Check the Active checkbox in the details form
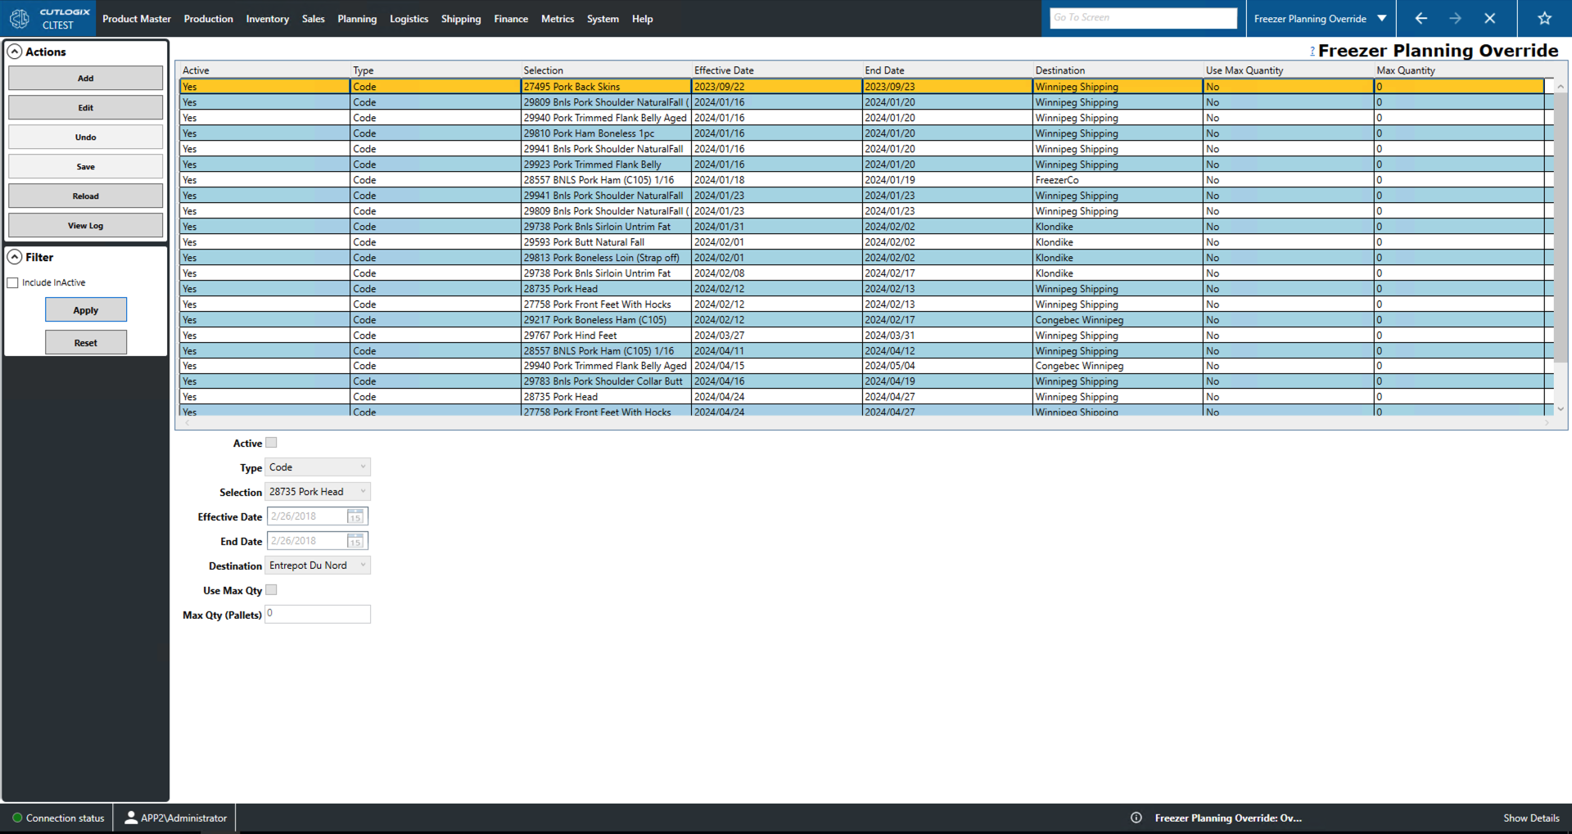 [270, 442]
